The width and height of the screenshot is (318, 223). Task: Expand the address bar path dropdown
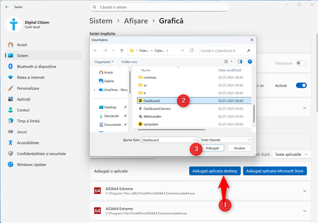(183, 50)
